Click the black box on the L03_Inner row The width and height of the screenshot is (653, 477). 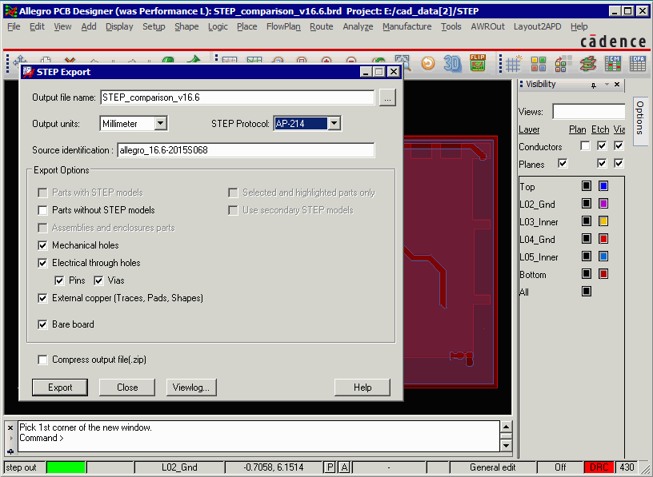click(587, 221)
